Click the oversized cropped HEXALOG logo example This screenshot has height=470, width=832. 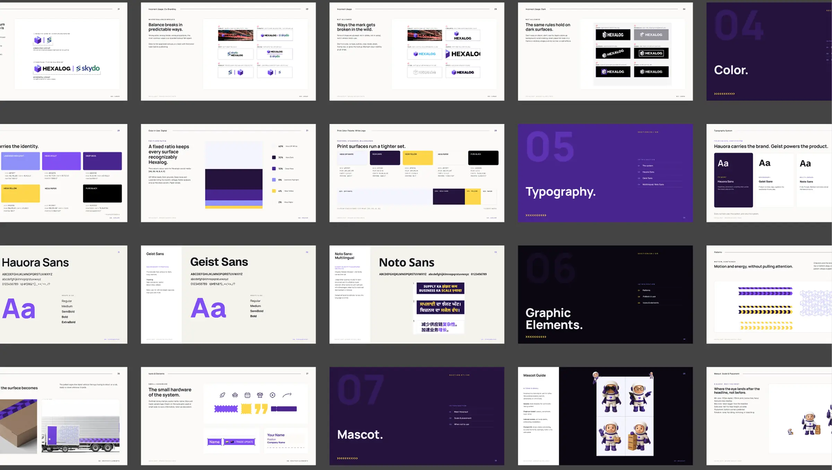(x=463, y=54)
